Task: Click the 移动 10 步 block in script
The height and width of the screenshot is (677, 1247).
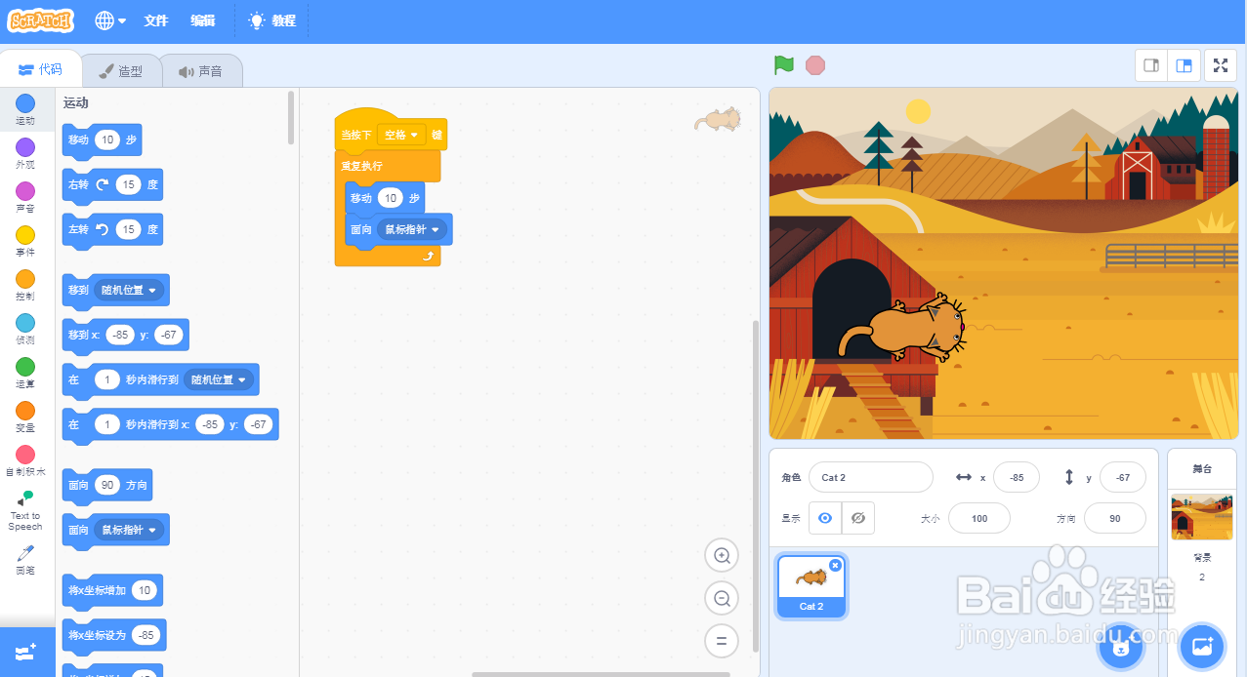Action: point(362,198)
